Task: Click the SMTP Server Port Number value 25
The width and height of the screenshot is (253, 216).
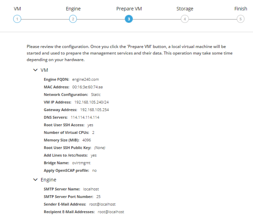Action: pyautogui.click(x=98, y=197)
